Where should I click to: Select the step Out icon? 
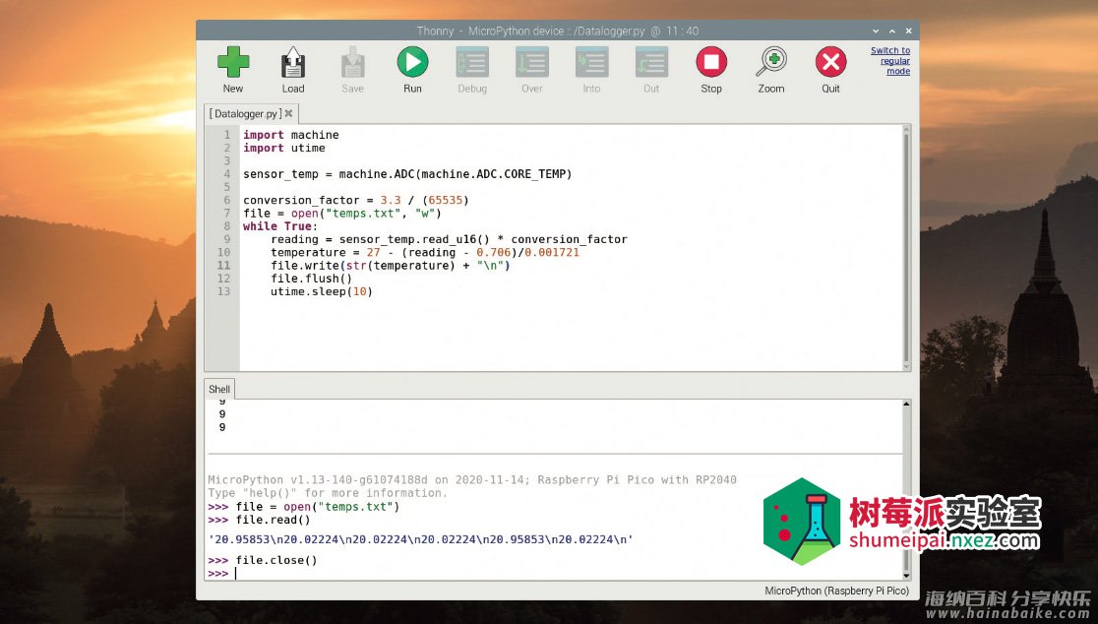(651, 69)
